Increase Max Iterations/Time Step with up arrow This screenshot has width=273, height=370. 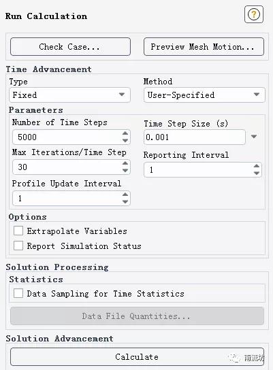pos(125,163)
